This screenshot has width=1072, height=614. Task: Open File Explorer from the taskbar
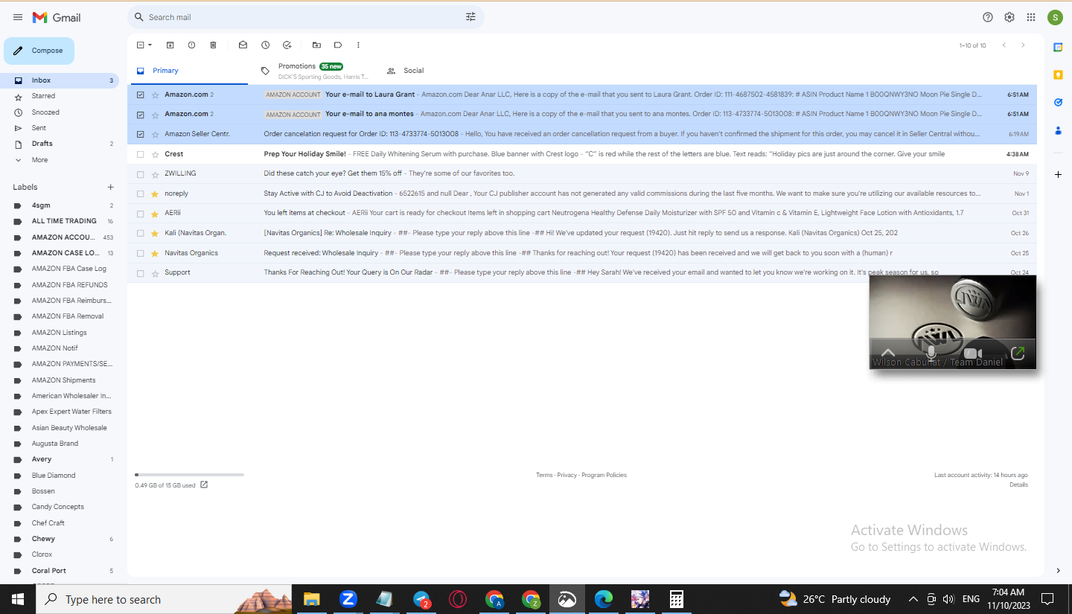tap(311, 599)
